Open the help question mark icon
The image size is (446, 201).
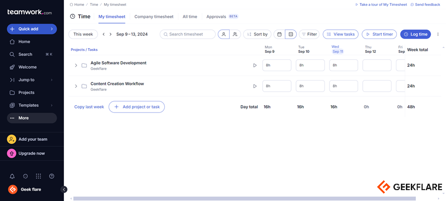[52, 176]
